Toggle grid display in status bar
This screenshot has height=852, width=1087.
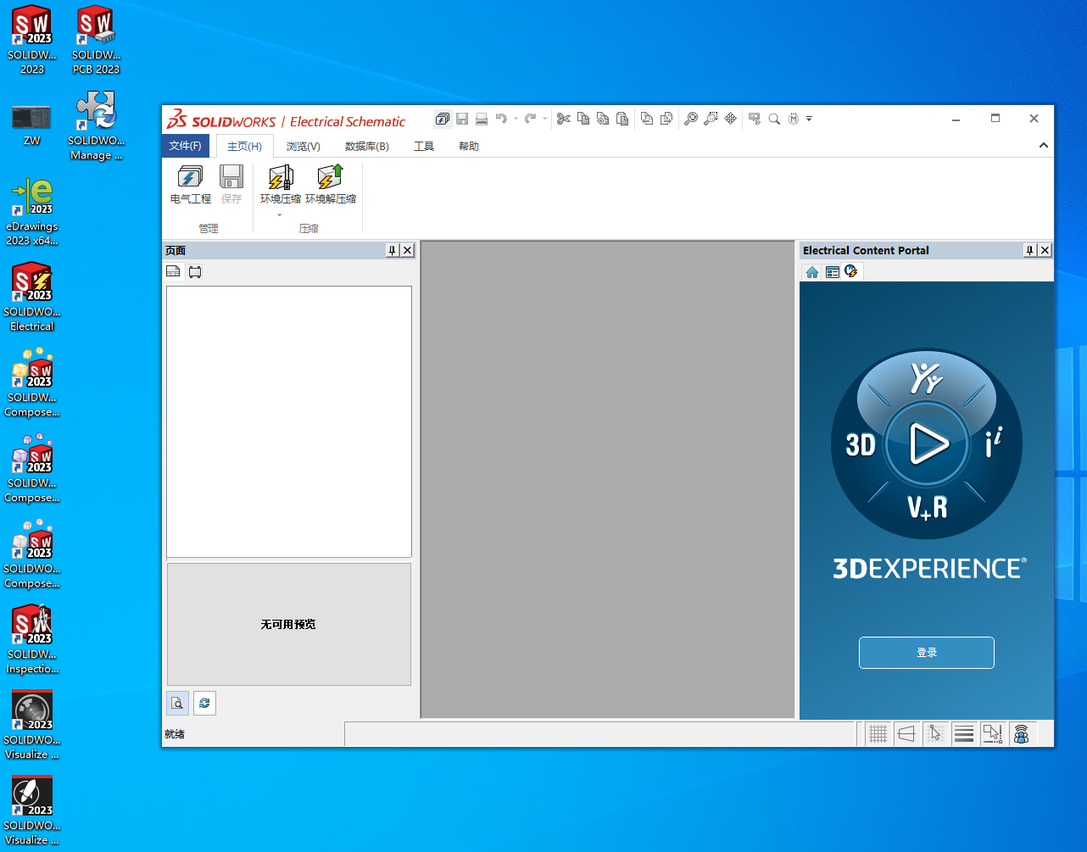pyautogui.click(x=878, y=734)
